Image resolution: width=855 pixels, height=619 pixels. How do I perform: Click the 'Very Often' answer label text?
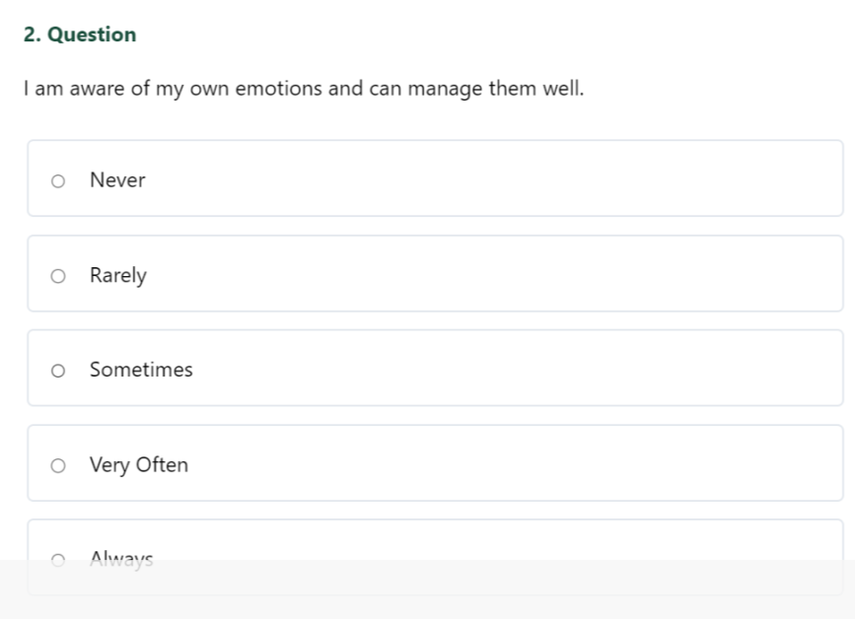[139, 465]
